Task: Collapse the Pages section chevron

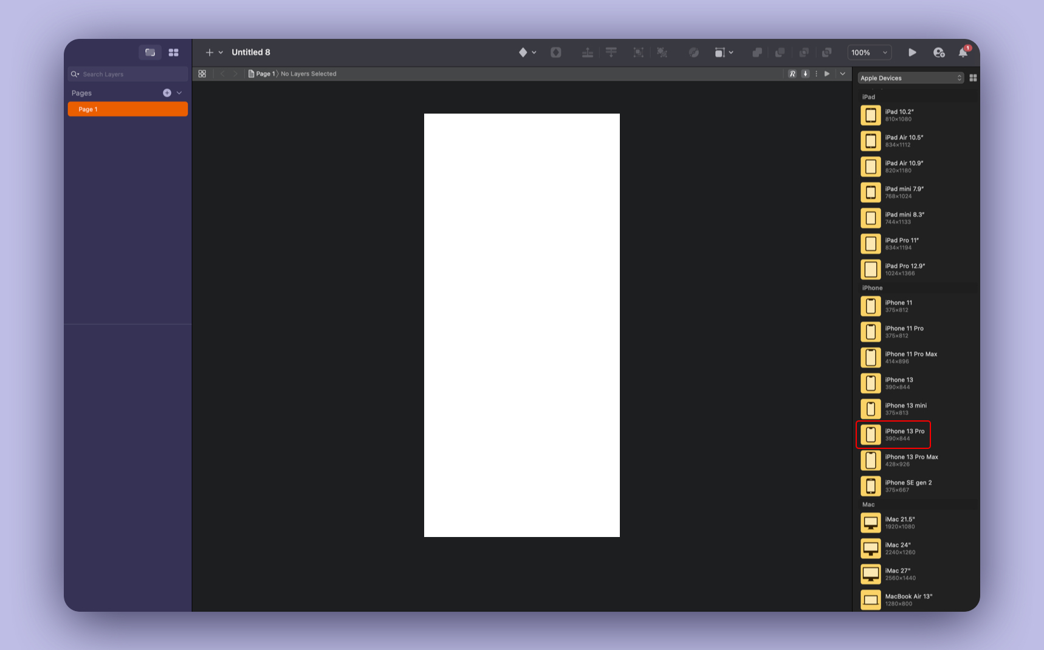Action: tap(178, 92)
